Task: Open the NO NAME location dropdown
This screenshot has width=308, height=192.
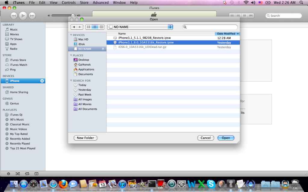Action: pos(140,27)
